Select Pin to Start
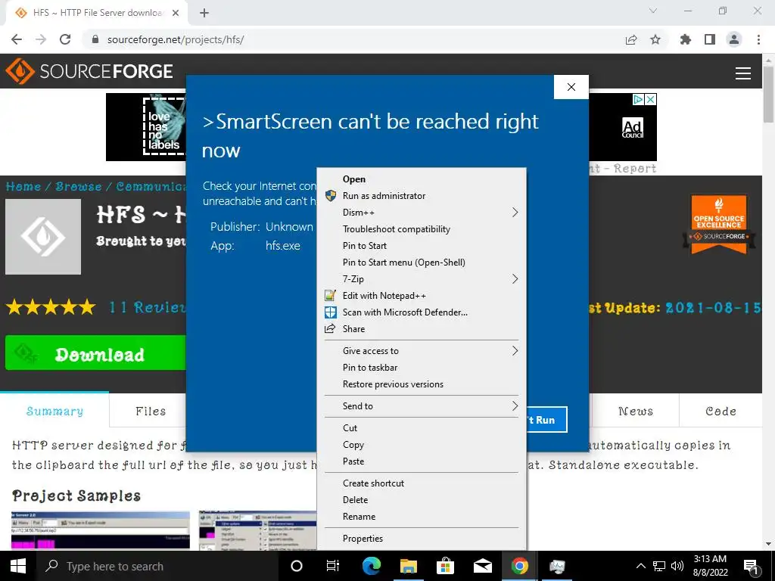This screenshot has height=581, width=775. click(422, 246)
